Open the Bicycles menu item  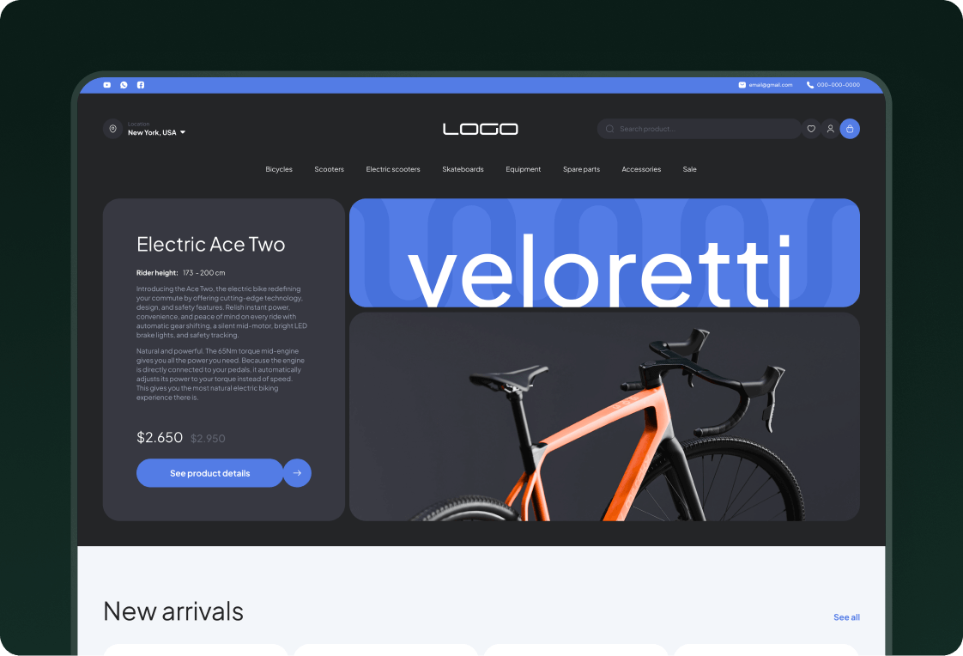pos(279,169)
